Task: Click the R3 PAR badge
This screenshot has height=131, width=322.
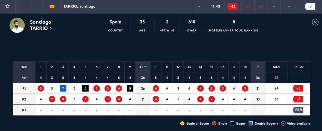Action: 299,110
